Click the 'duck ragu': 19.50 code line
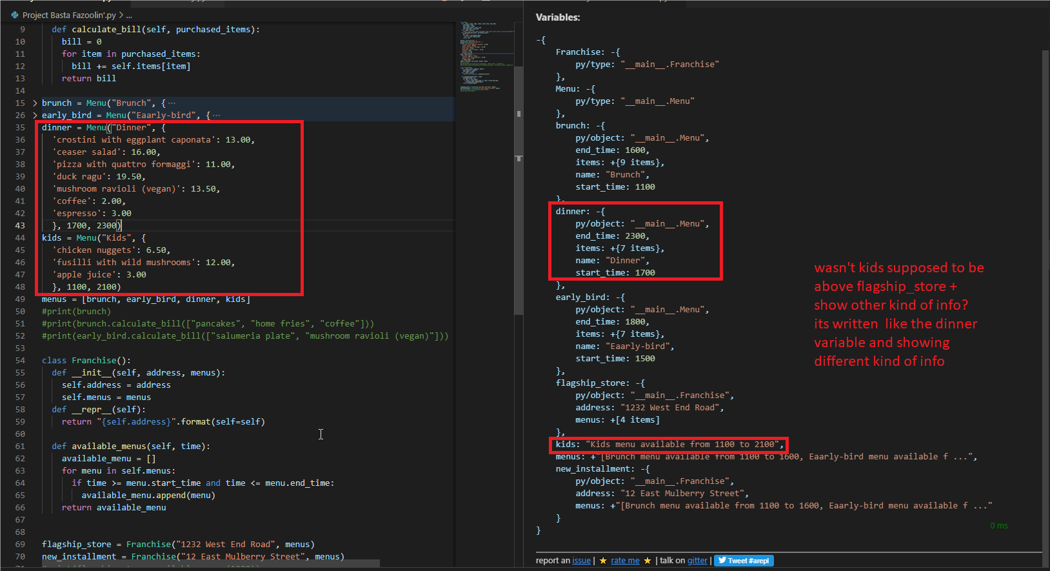This screenshot has height=571, width=1050. 99,177
